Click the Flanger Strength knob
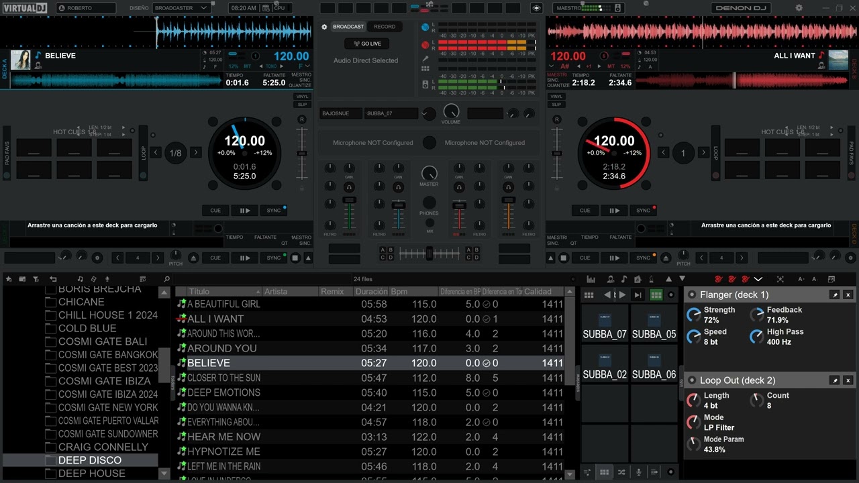Viewport: 859px width, 483px height. click(x=693, y=315)
